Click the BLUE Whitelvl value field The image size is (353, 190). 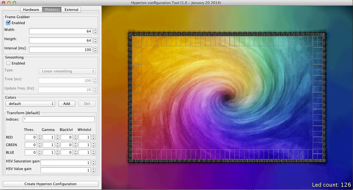point(84,152)
